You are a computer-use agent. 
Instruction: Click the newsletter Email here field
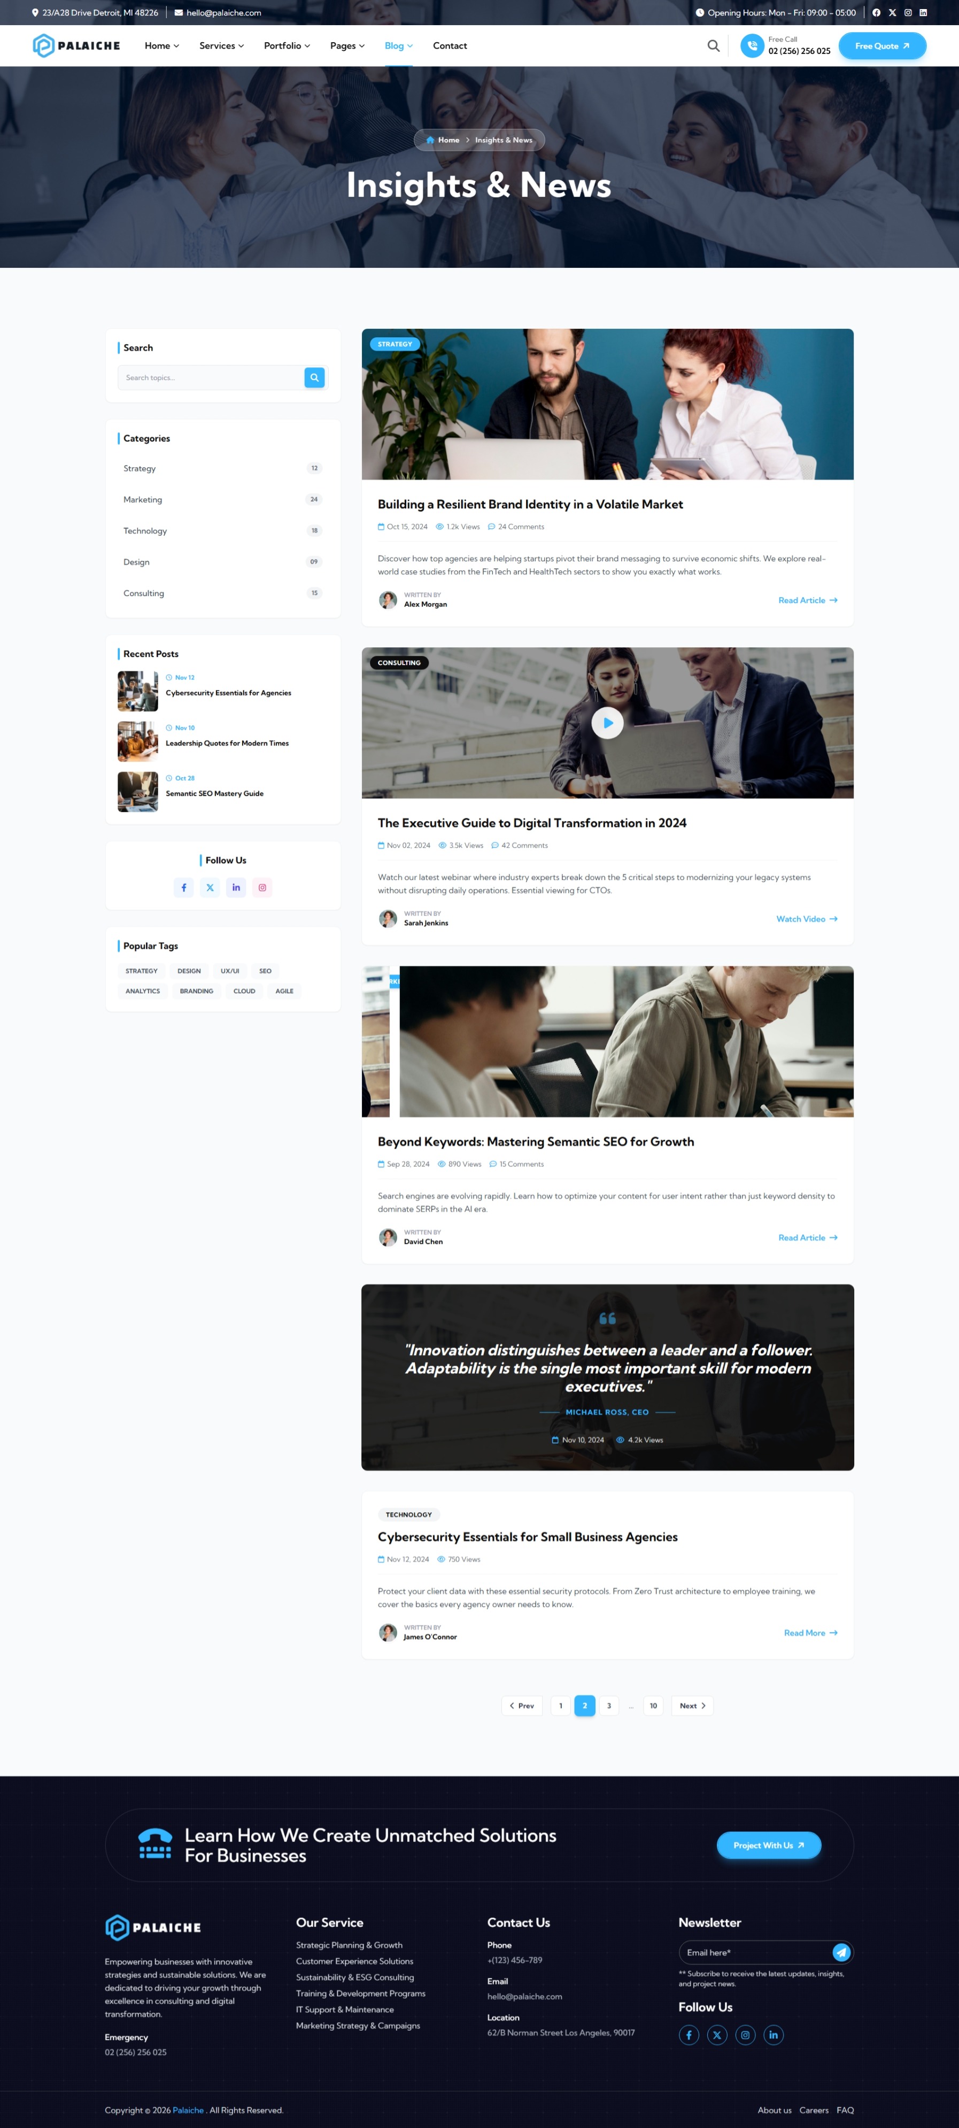(756, 1952)
